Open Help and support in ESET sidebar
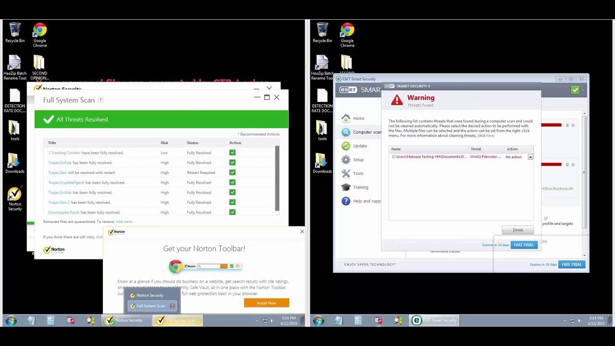This screenshot has height=346, width=615. pyautogui.click(x=361, y=201)
